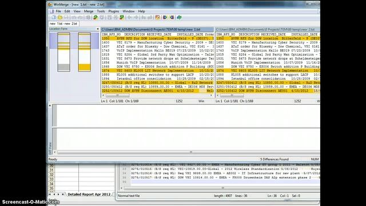Click line 1743 VoIP Implementation in right pane

pyautogui.click(x=268, y=50)
